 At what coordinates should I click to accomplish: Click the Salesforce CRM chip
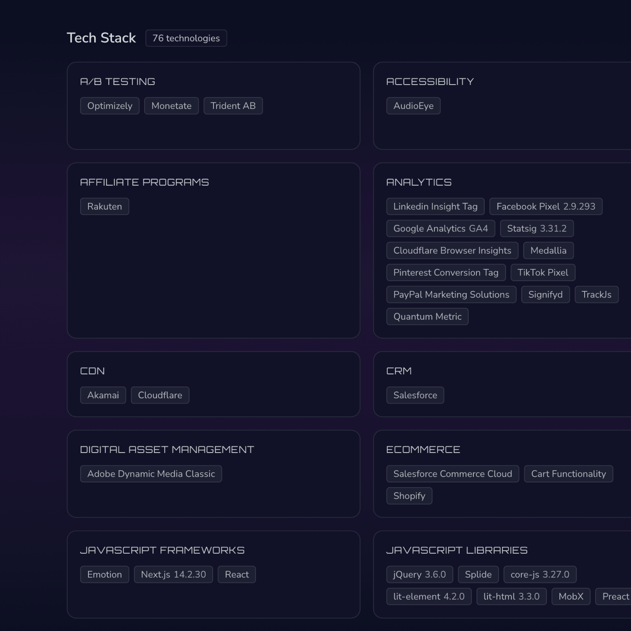[415, 395]
